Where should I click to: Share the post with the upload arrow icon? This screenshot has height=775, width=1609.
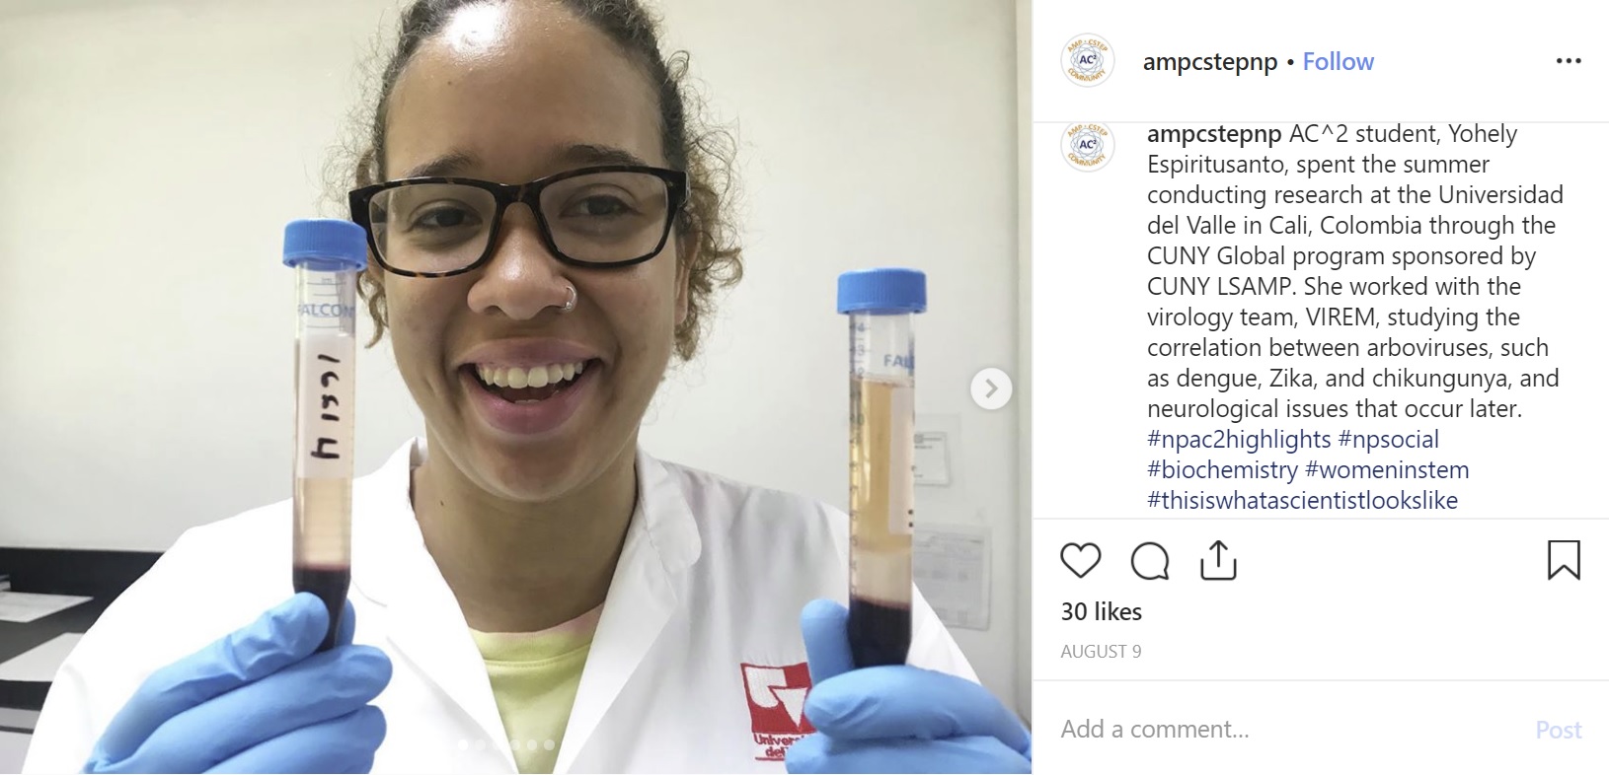[x=1218, y=560]
